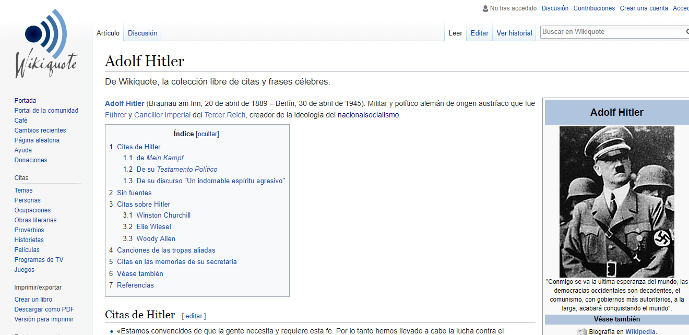This screenshot has width=689, height=335.
Task: Click Descargar como PDF
Action: click(44, 309)
